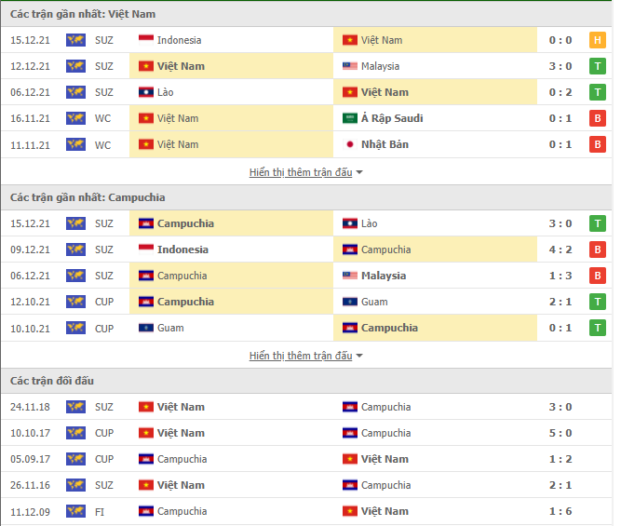Click the 3 : 0 score of Việt Nam–Malaysia

coord(560,66)
